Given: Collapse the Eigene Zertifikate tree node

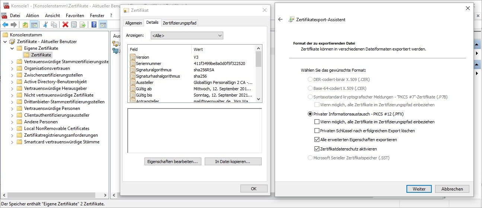Looking at the screenshot, I should coord(12,48).
